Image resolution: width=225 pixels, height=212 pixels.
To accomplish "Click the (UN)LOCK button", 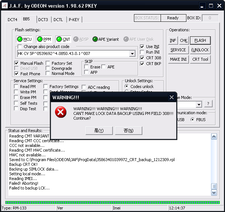I will [x=200, y=50].
